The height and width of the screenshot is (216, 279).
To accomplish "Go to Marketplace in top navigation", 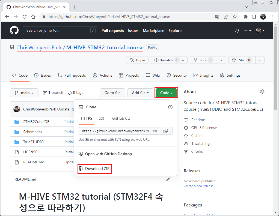I will pyautogui.click(x=153, y=31).
